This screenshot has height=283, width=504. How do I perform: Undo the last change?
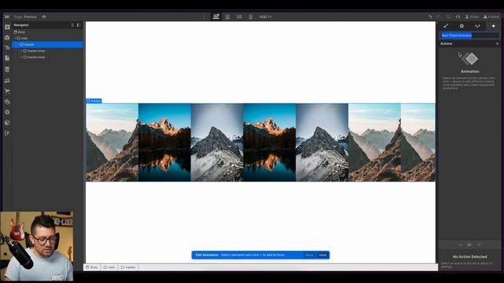click(x=430, y=17)
